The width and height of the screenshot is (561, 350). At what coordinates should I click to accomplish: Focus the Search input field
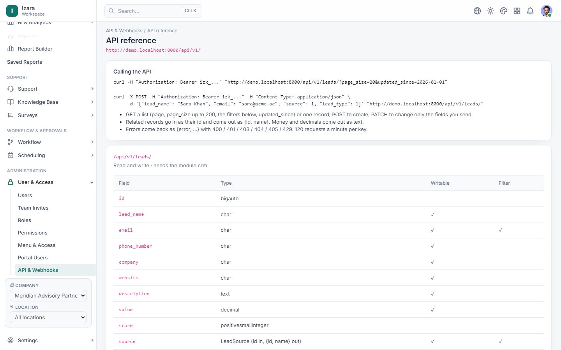pyautogui.click(x=153, y=11)
